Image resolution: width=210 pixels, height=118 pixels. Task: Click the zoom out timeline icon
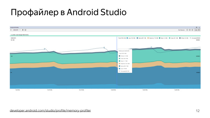[x=187, y=30]
